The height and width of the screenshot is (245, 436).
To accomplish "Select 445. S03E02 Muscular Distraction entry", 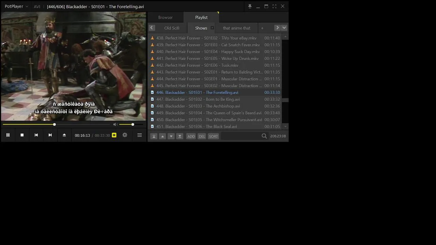I will pyautogui.click(x=215, y=86).
